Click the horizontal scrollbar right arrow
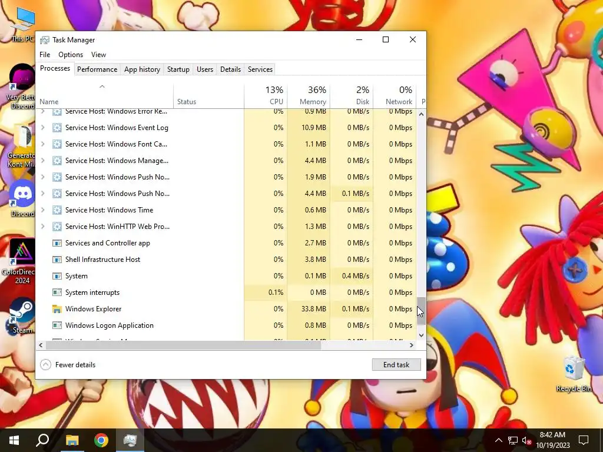Image resolution: width=603 pixels, height=452 pixels. (412, 345)
